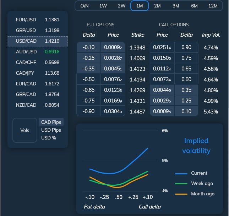229x216 pixels.
Task: Select put delta -0.65 cell
Action: coord(89,90)
